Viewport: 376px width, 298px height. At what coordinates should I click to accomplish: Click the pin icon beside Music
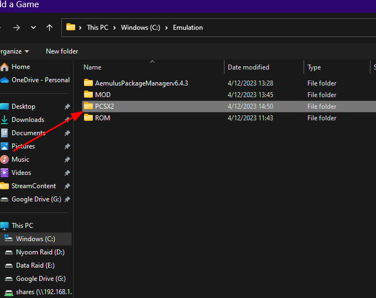point(67,159)
